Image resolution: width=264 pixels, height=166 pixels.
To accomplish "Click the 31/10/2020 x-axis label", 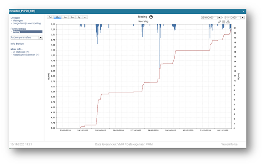I will (205, 130).
